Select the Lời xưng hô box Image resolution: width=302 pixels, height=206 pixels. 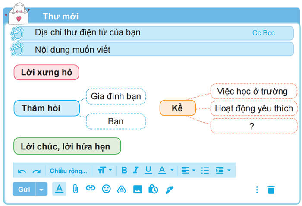click(47, 72)
